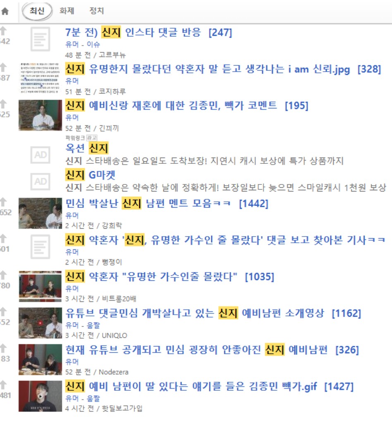Click the upvote arrow on the i am 신뢰.jpg post
Image resolution: width=392 pixels, height=421 pixels.
click(3, 67)
